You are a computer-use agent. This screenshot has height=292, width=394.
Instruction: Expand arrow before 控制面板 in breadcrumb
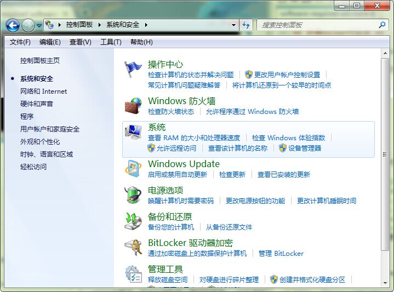click(x=60, y=25)
